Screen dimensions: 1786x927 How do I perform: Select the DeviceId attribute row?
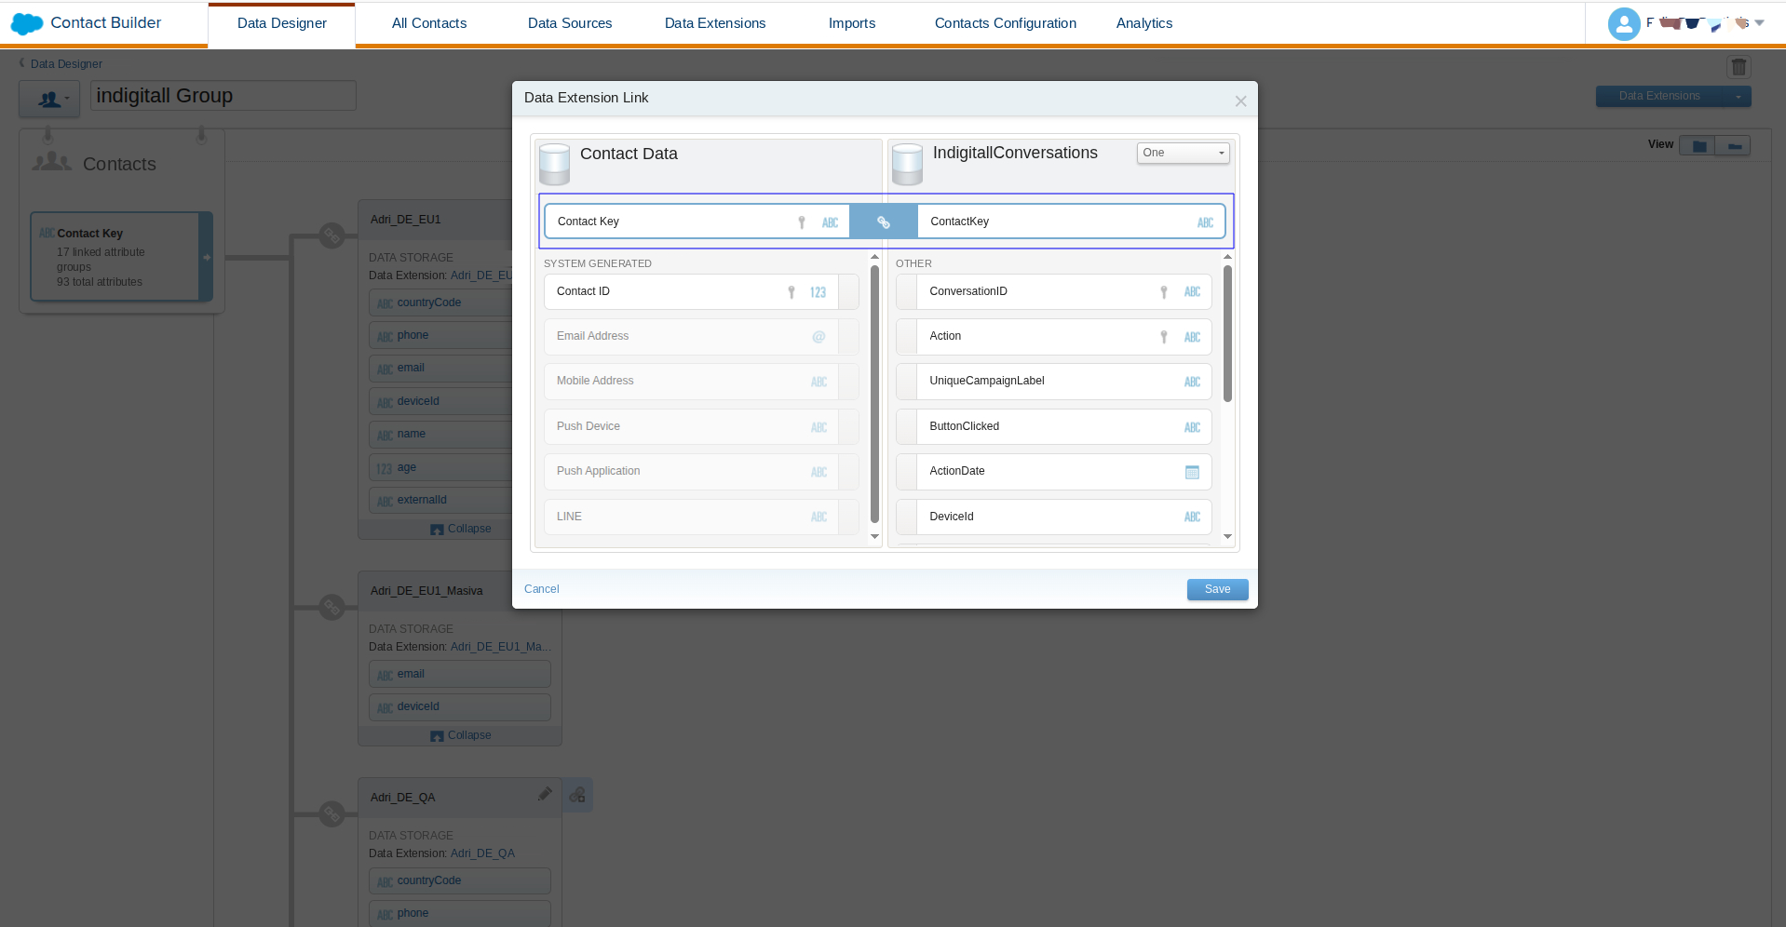coord(1054,517)
